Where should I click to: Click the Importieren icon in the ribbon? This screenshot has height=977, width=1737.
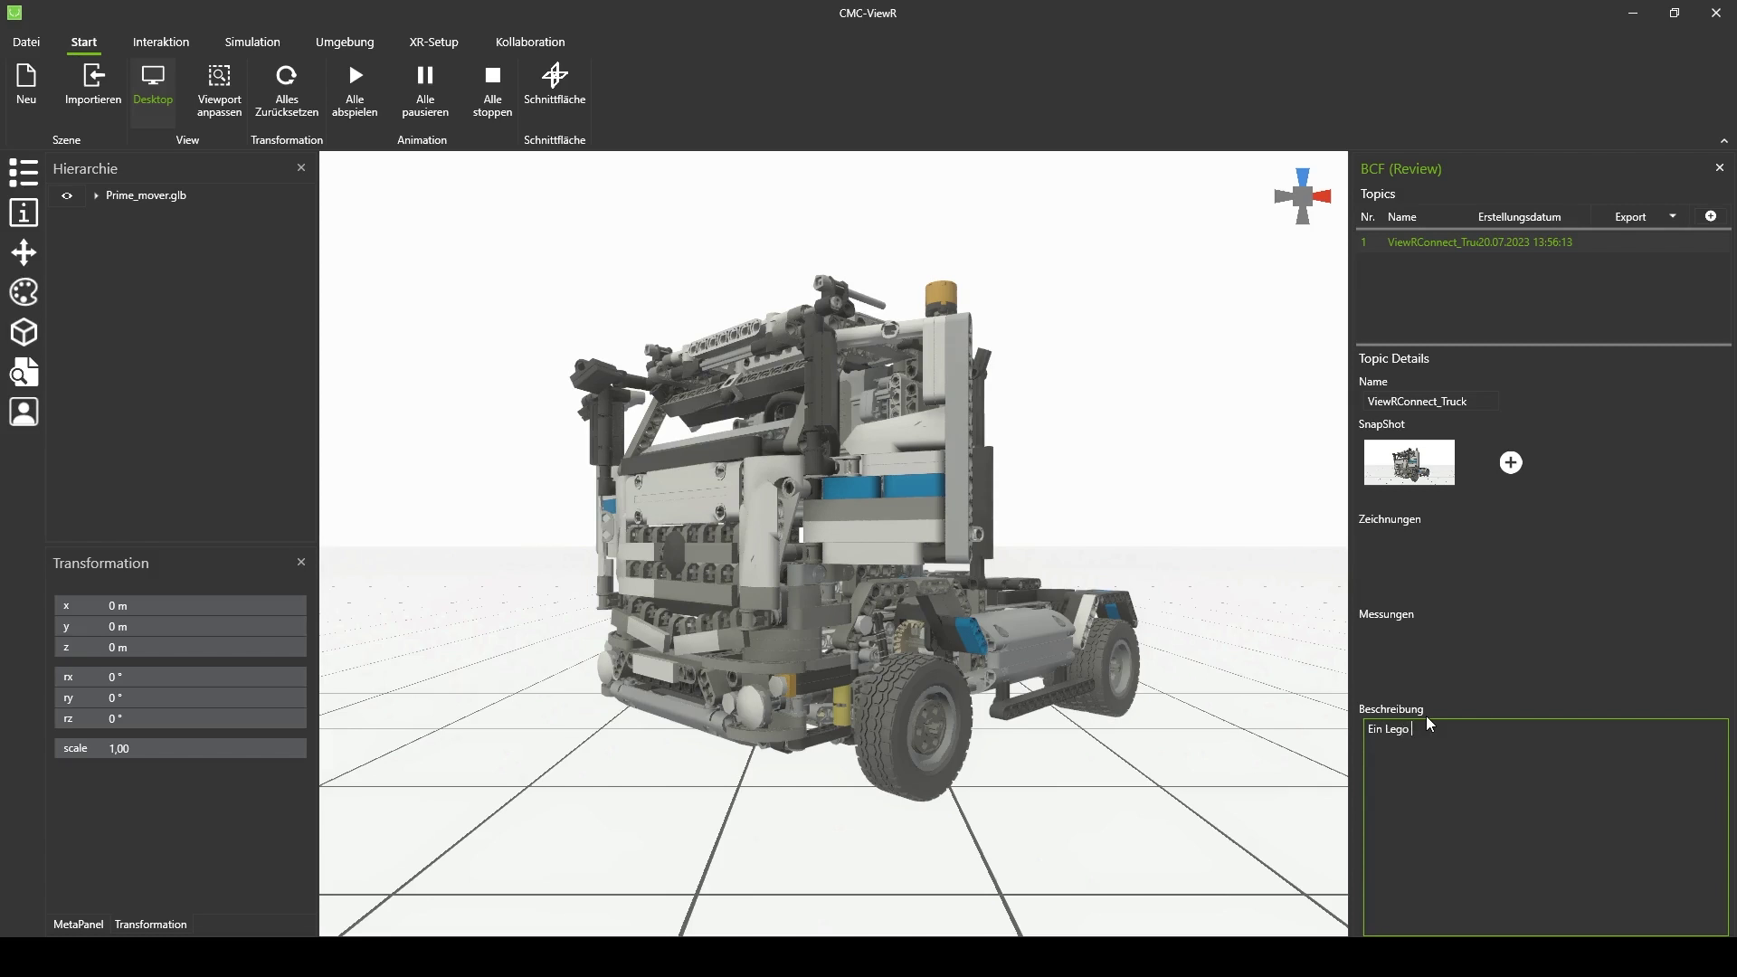[x=93, y=76]
